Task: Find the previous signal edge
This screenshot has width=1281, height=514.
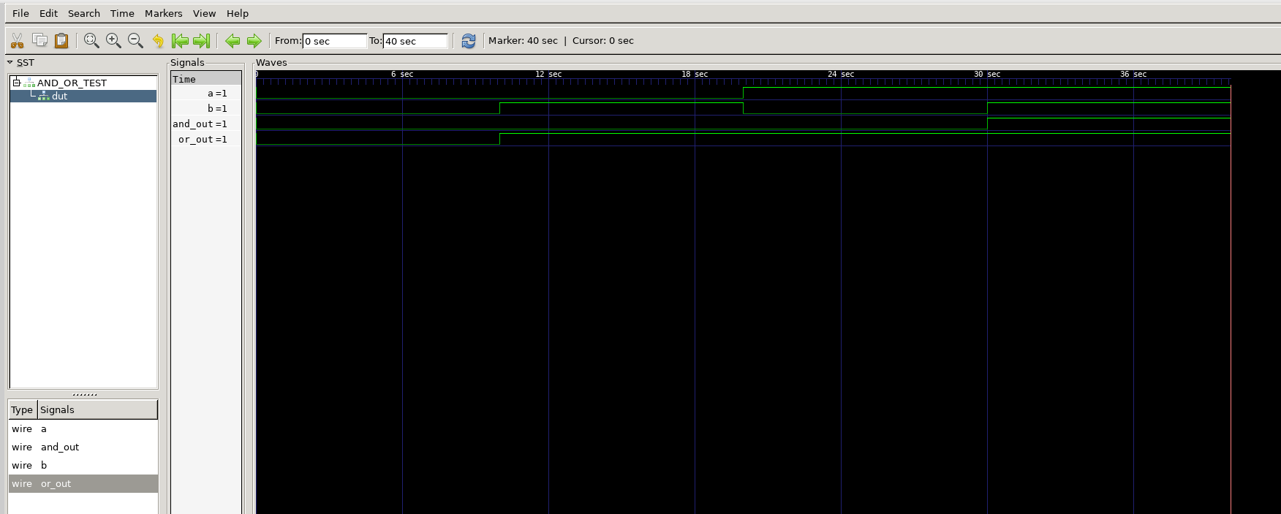Action: pyautogui.click(x=233, y=41)
